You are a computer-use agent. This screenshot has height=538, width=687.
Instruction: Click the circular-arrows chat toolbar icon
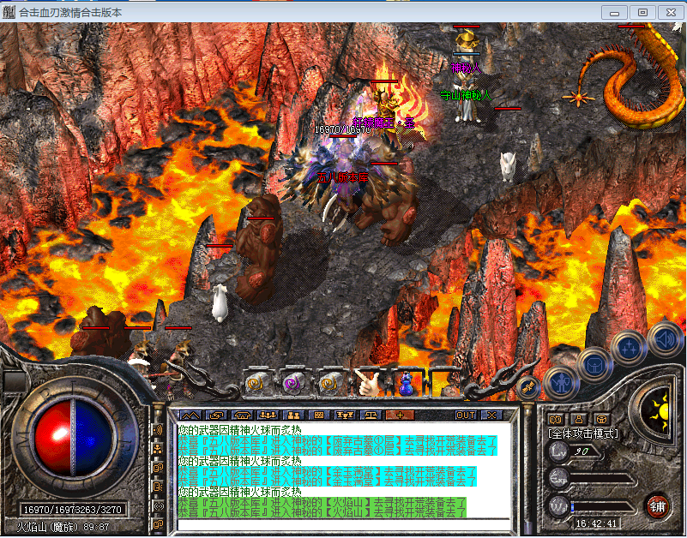tap(216, 415)
